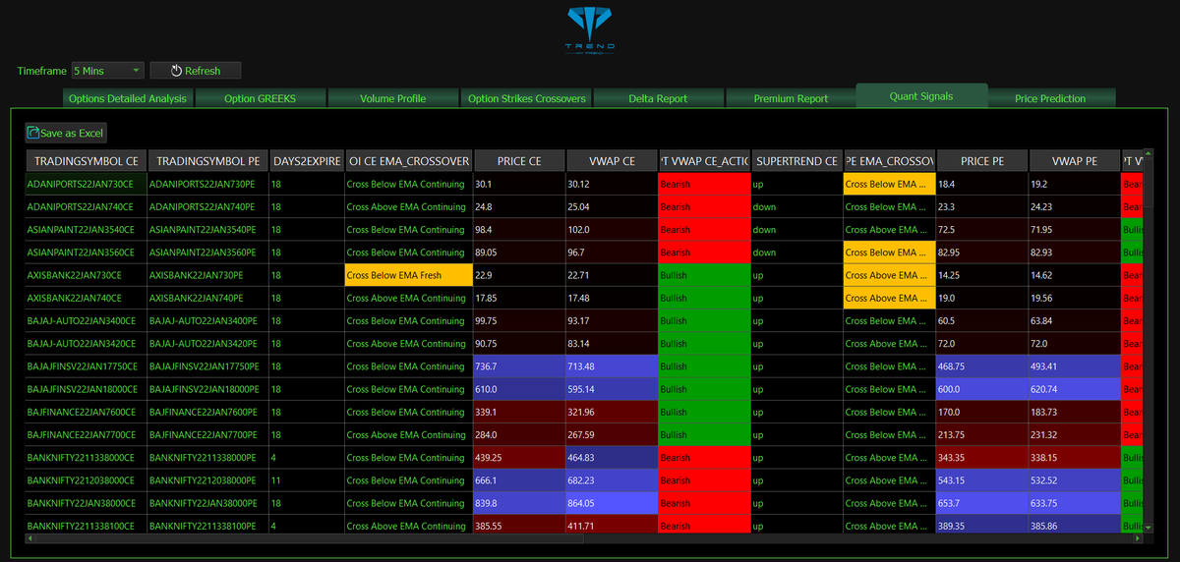Open the Premium Report tab
Image resolution: width=1180 pixels, height=562 pixels.
pos(791,98)
